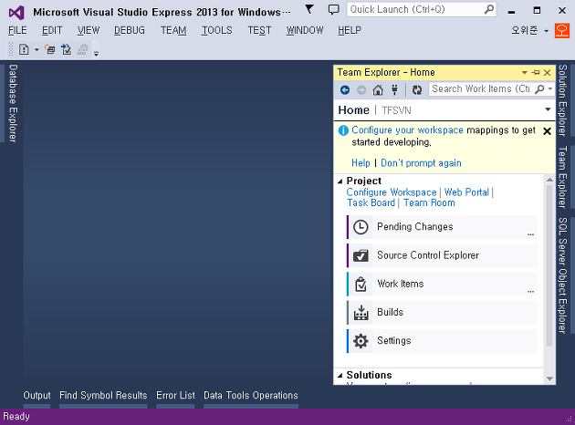Open the TOOLS menu
The height and width of the screenshot is (425, 575).
(x=217, y=30)
